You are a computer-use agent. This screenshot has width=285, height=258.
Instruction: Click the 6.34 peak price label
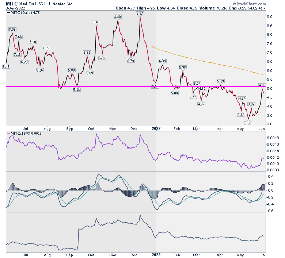click(x=162, y=61)
